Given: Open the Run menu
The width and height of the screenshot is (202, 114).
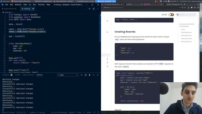Looking at the screenshot, I should pyautogui.click(x=34, y=4).
